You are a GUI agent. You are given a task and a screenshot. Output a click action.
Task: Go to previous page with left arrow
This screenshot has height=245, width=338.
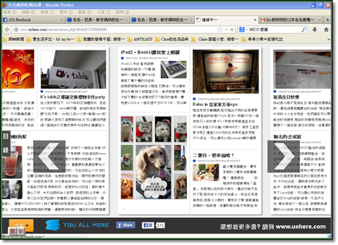point(49,156)
